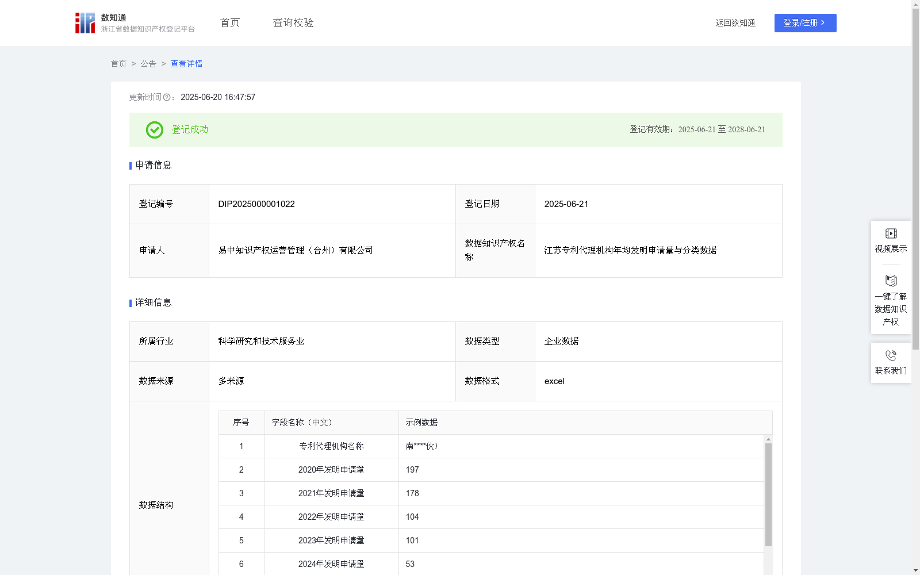Viewport: 920px width, 575px height.
Task: Select the registration number DIP2025000001022
Action: click(256, 204)
